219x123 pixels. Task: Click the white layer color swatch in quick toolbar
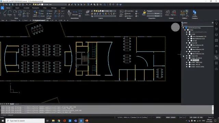pyautogui.click(x=42, y=4)
